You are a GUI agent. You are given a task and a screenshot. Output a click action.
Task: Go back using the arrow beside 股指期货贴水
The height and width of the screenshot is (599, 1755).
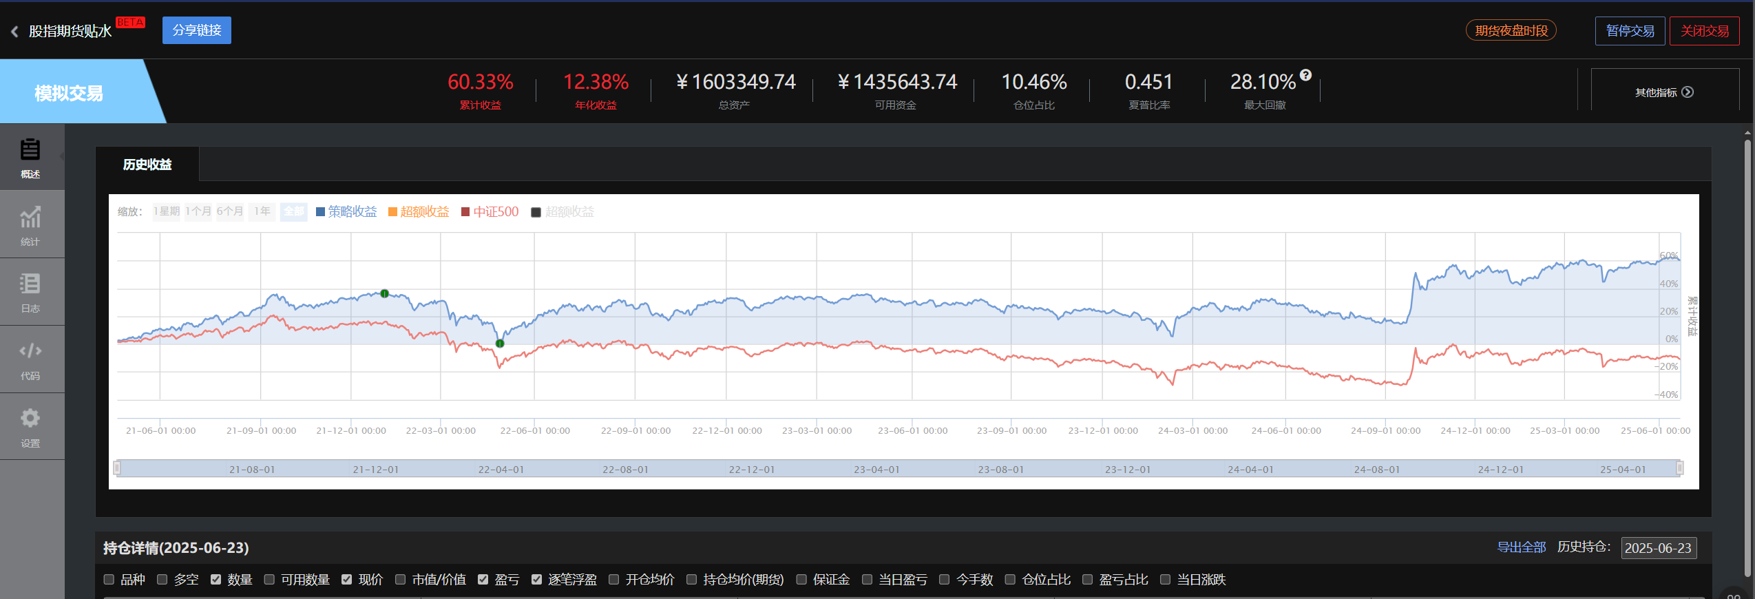[x=14, y=32]
